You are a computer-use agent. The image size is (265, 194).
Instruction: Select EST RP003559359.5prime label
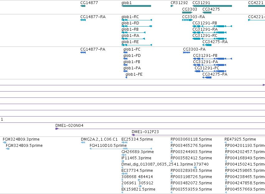tap(191, 189)
